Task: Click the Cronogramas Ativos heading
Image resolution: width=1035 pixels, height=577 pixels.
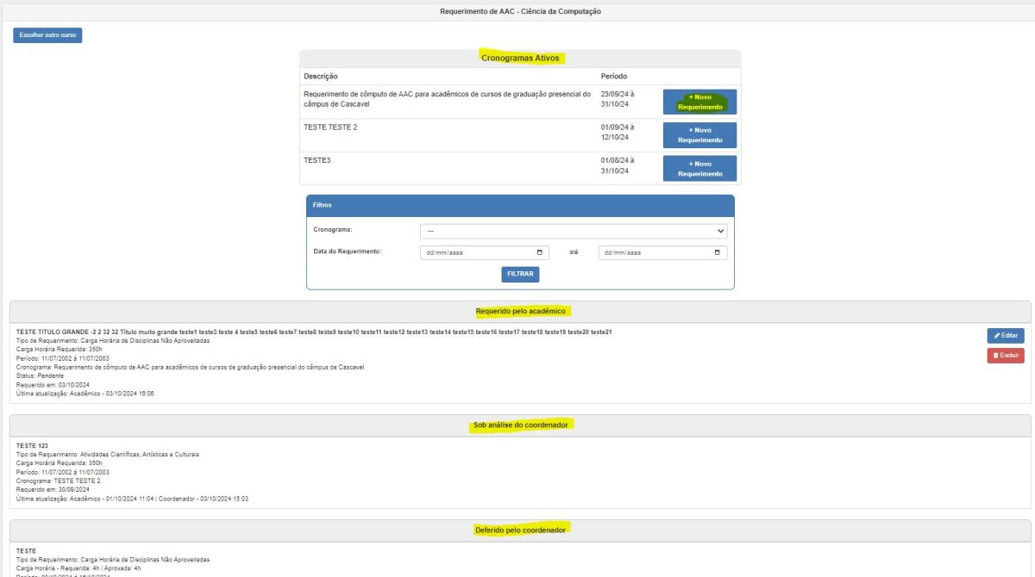Action: click(x=520, y=59)
